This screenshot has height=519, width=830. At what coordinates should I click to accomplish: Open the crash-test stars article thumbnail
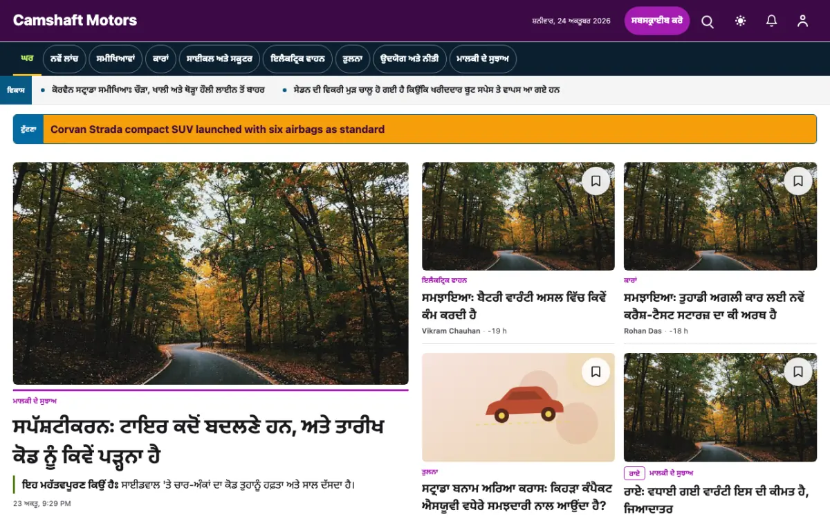coord(720,217)
